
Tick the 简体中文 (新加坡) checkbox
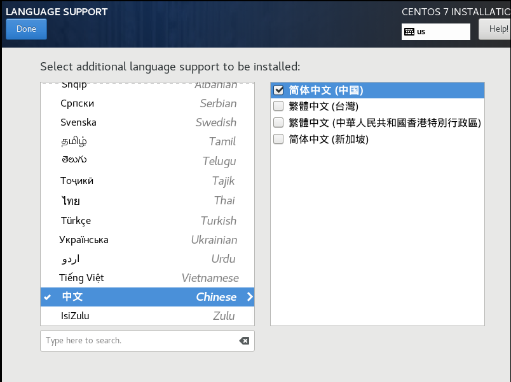[278, 139]
